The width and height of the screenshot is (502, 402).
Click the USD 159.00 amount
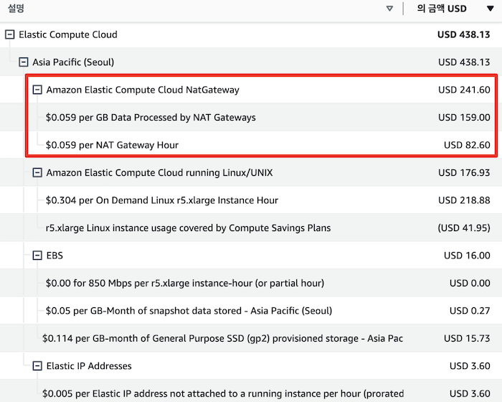point(464,117)
